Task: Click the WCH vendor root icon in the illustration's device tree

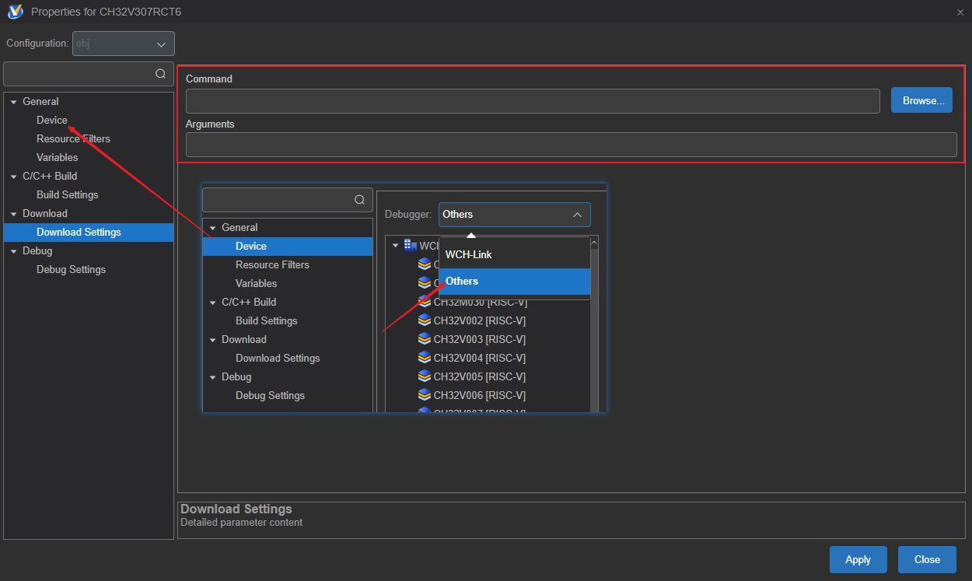Action: pos(410,245)
